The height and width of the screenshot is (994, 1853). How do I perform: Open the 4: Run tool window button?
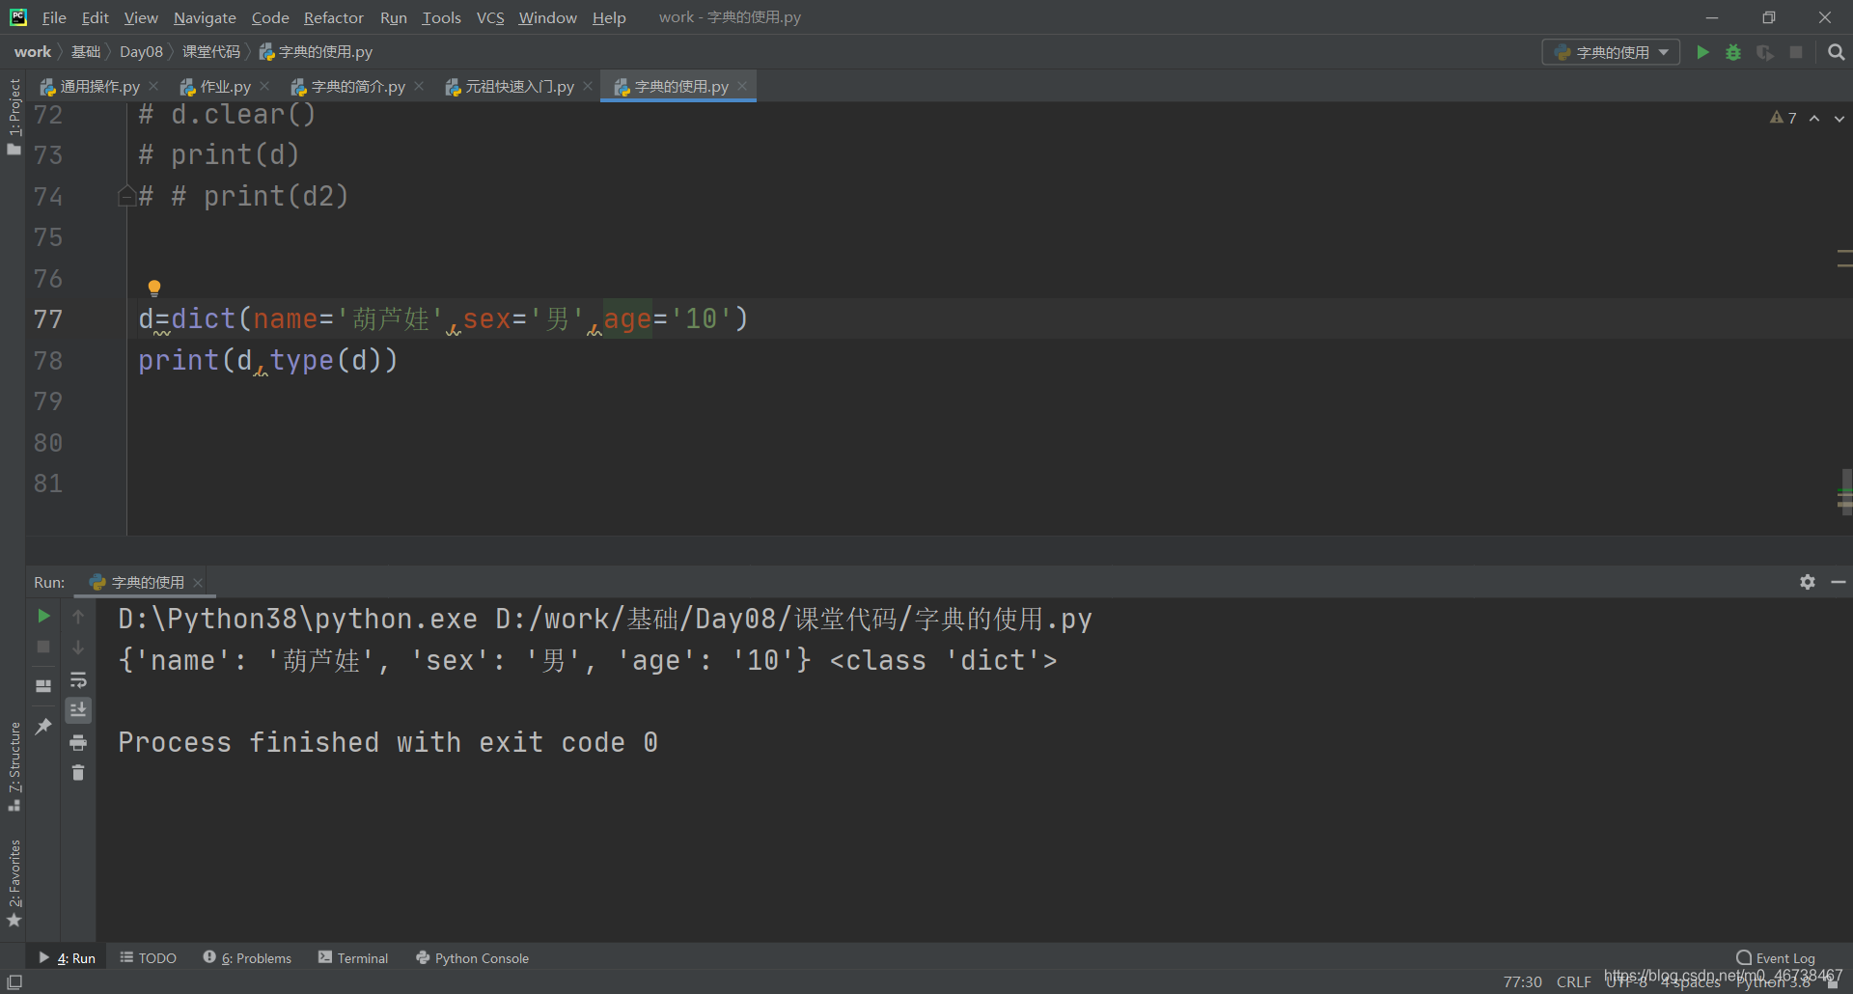tap(67, 958)
